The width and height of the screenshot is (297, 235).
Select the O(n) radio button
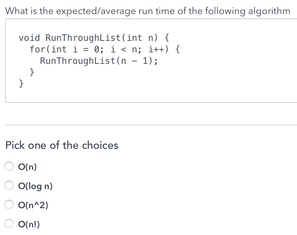tap(9, 166)
